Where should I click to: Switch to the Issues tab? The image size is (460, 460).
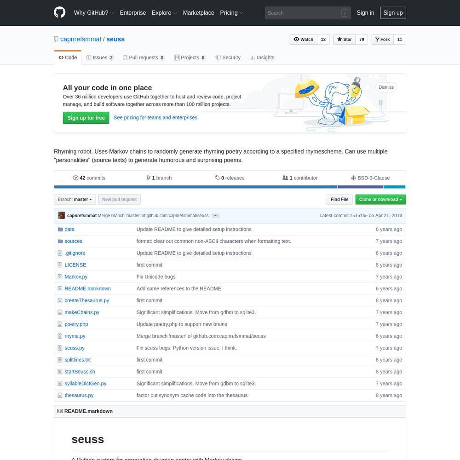(x=100, y=57)
